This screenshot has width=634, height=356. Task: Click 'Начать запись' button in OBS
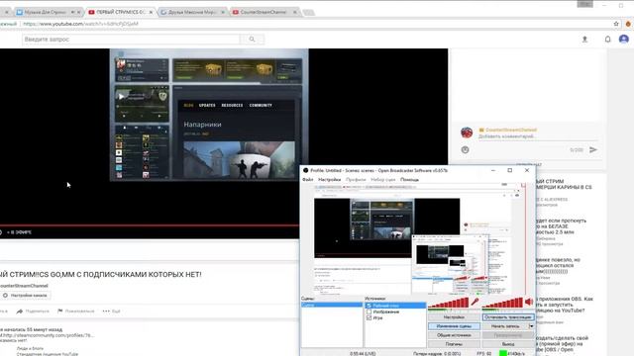pyautogui.click(x=505, y=326)
